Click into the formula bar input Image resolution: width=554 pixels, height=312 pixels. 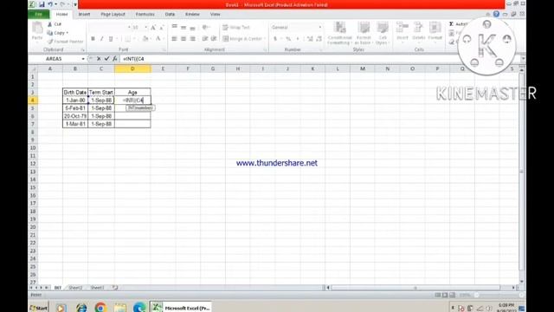pos(319,59)
